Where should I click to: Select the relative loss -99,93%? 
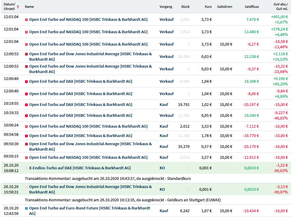click(280, 171)
